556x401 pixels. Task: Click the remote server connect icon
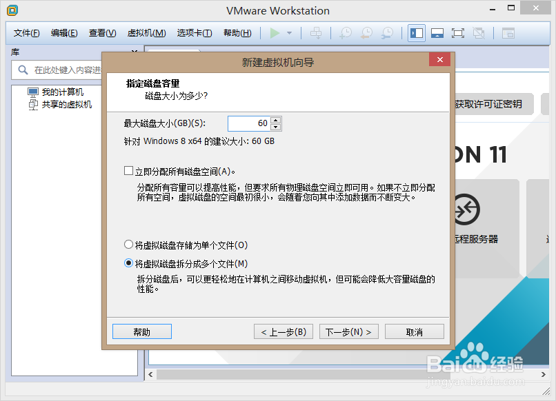coord(466,209)
